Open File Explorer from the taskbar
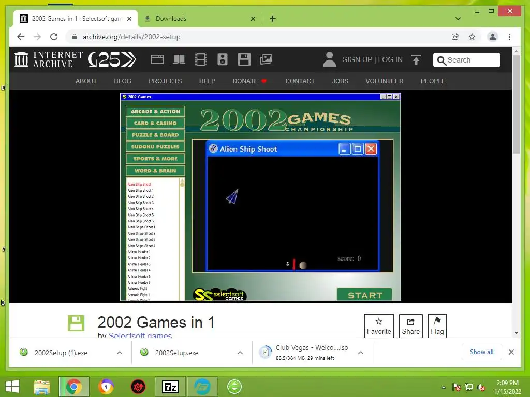The width and height of the screenshot is (530, 397). coord(42,387)
